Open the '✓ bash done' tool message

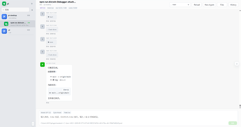52,30
